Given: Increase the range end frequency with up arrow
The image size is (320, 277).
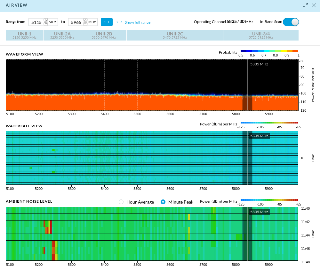Looking at the screenshot, I should click(85, 20).
